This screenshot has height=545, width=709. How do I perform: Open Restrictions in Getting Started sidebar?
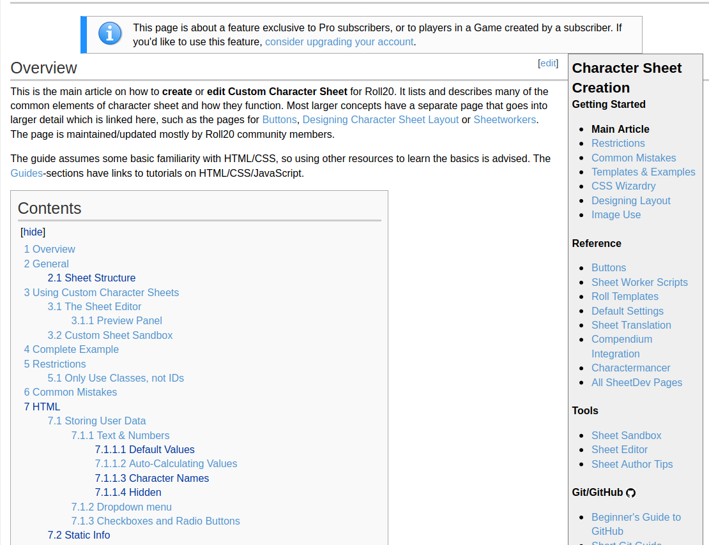tap(618, 143)
